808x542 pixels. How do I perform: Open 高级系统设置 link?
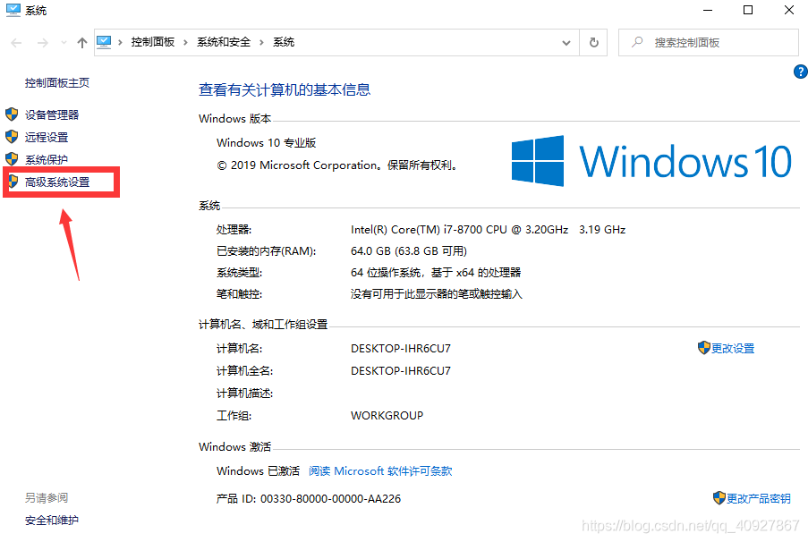click(57, 182)
